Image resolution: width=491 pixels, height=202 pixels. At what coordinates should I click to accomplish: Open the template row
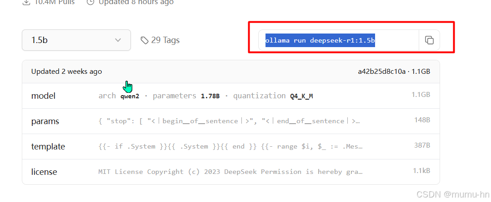pyautogui.click(x=231, y=146)
